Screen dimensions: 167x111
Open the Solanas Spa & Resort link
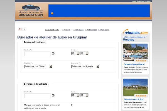(x=134, y=64)
